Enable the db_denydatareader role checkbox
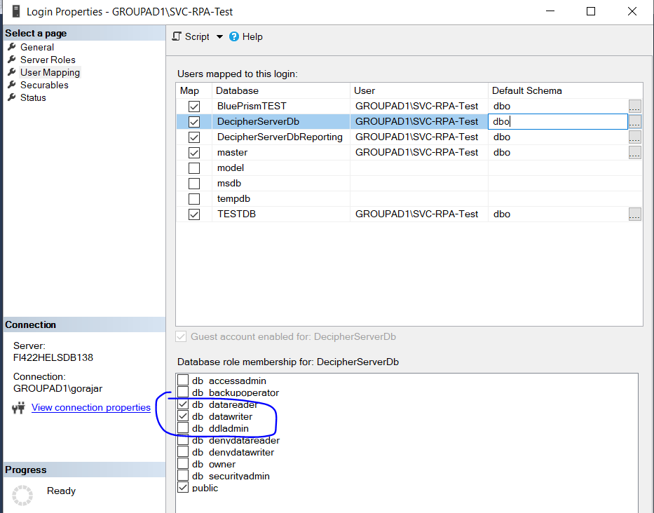Screen dimensions: 654x513 [x=183, y=439]
